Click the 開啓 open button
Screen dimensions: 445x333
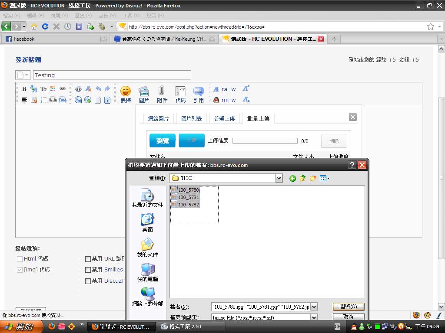348,307
